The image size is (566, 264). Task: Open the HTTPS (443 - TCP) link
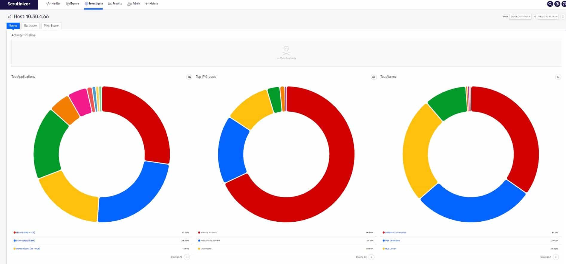[x=25, y=232]
